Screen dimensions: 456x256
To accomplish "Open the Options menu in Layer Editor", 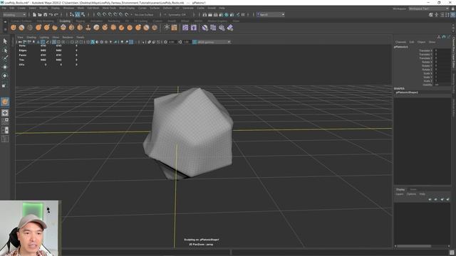I will pos(411,194).
